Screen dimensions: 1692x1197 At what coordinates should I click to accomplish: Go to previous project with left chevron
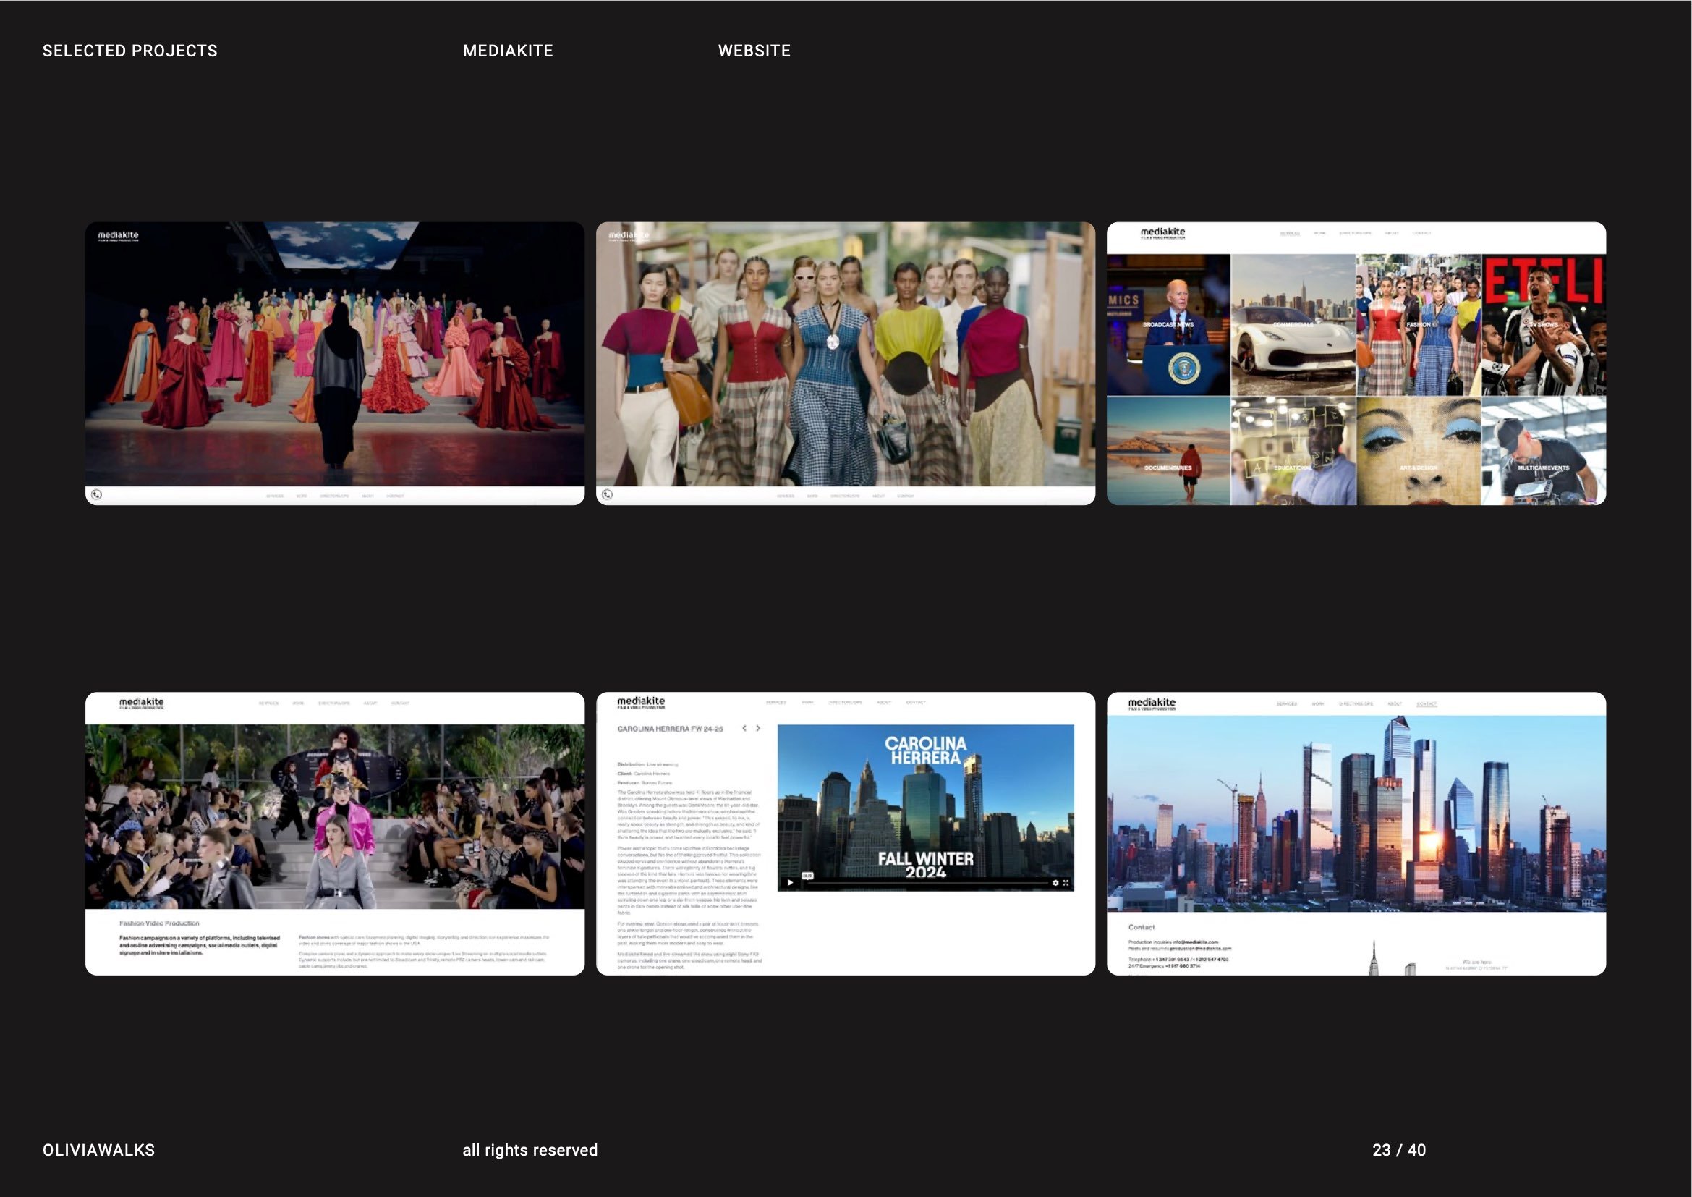(744, 728)
